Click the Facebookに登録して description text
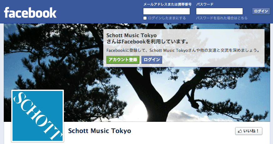The width and height of the screenshot is (273, 144). click(x=183, y=50)
